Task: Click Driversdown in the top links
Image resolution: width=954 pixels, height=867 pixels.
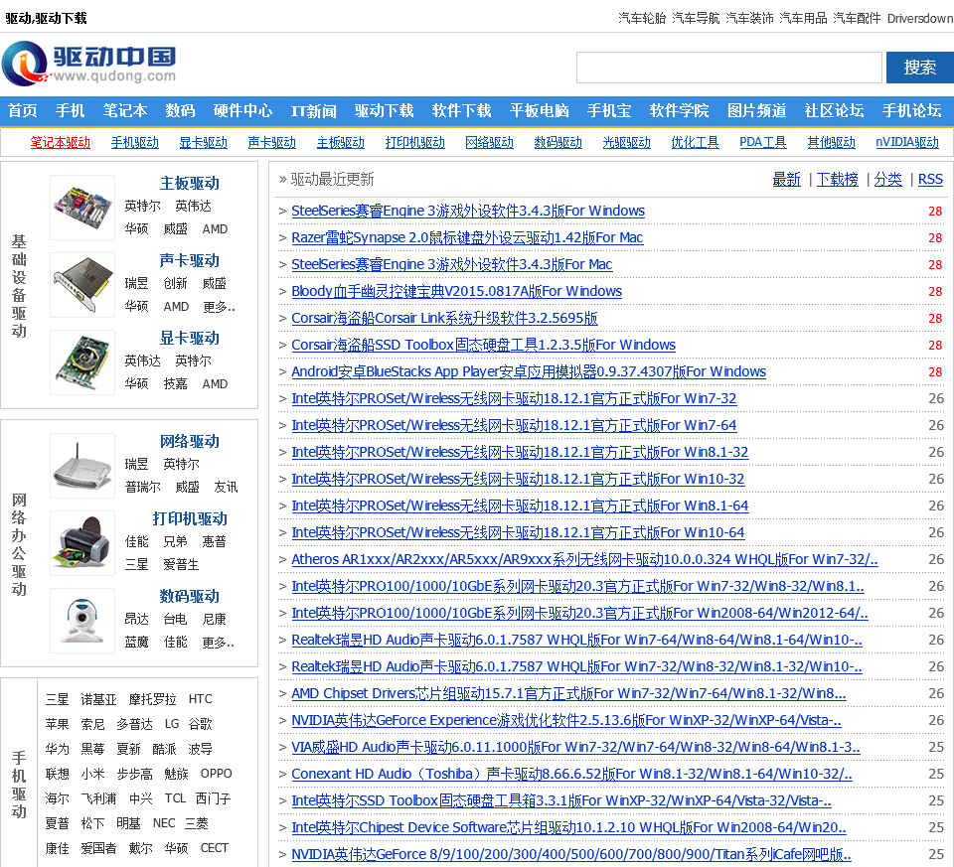Action: (920, 18)
